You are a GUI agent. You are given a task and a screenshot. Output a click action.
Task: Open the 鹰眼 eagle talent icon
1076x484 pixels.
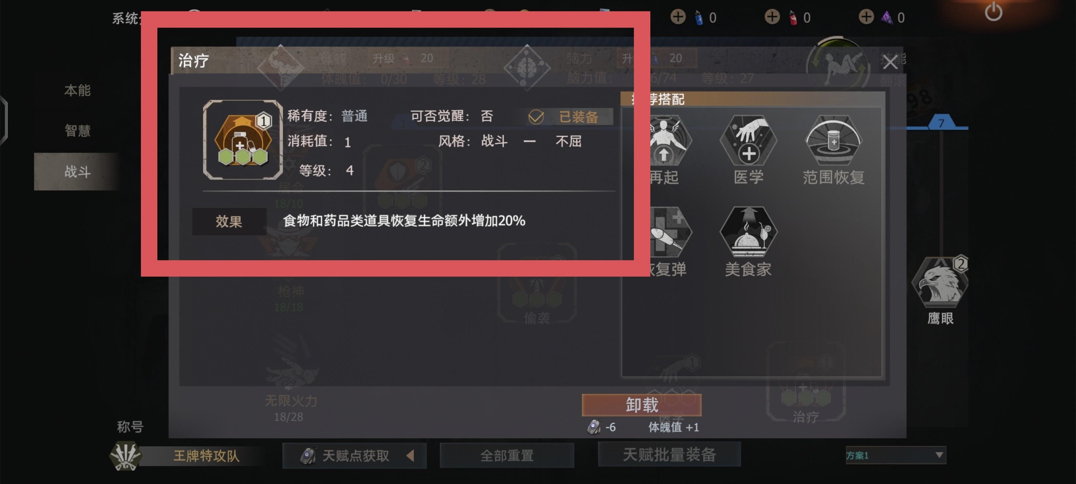[x=940, y=281]
